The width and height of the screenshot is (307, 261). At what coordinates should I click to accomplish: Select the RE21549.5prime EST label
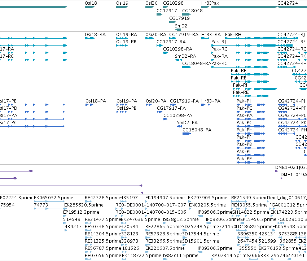click(x=249, y=198)
